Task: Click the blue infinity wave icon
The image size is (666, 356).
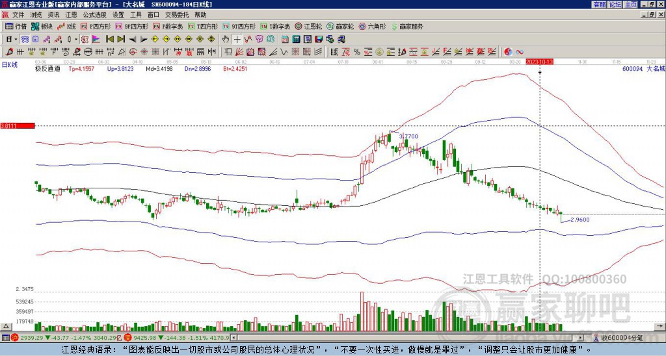Action: tap(520, 52)
